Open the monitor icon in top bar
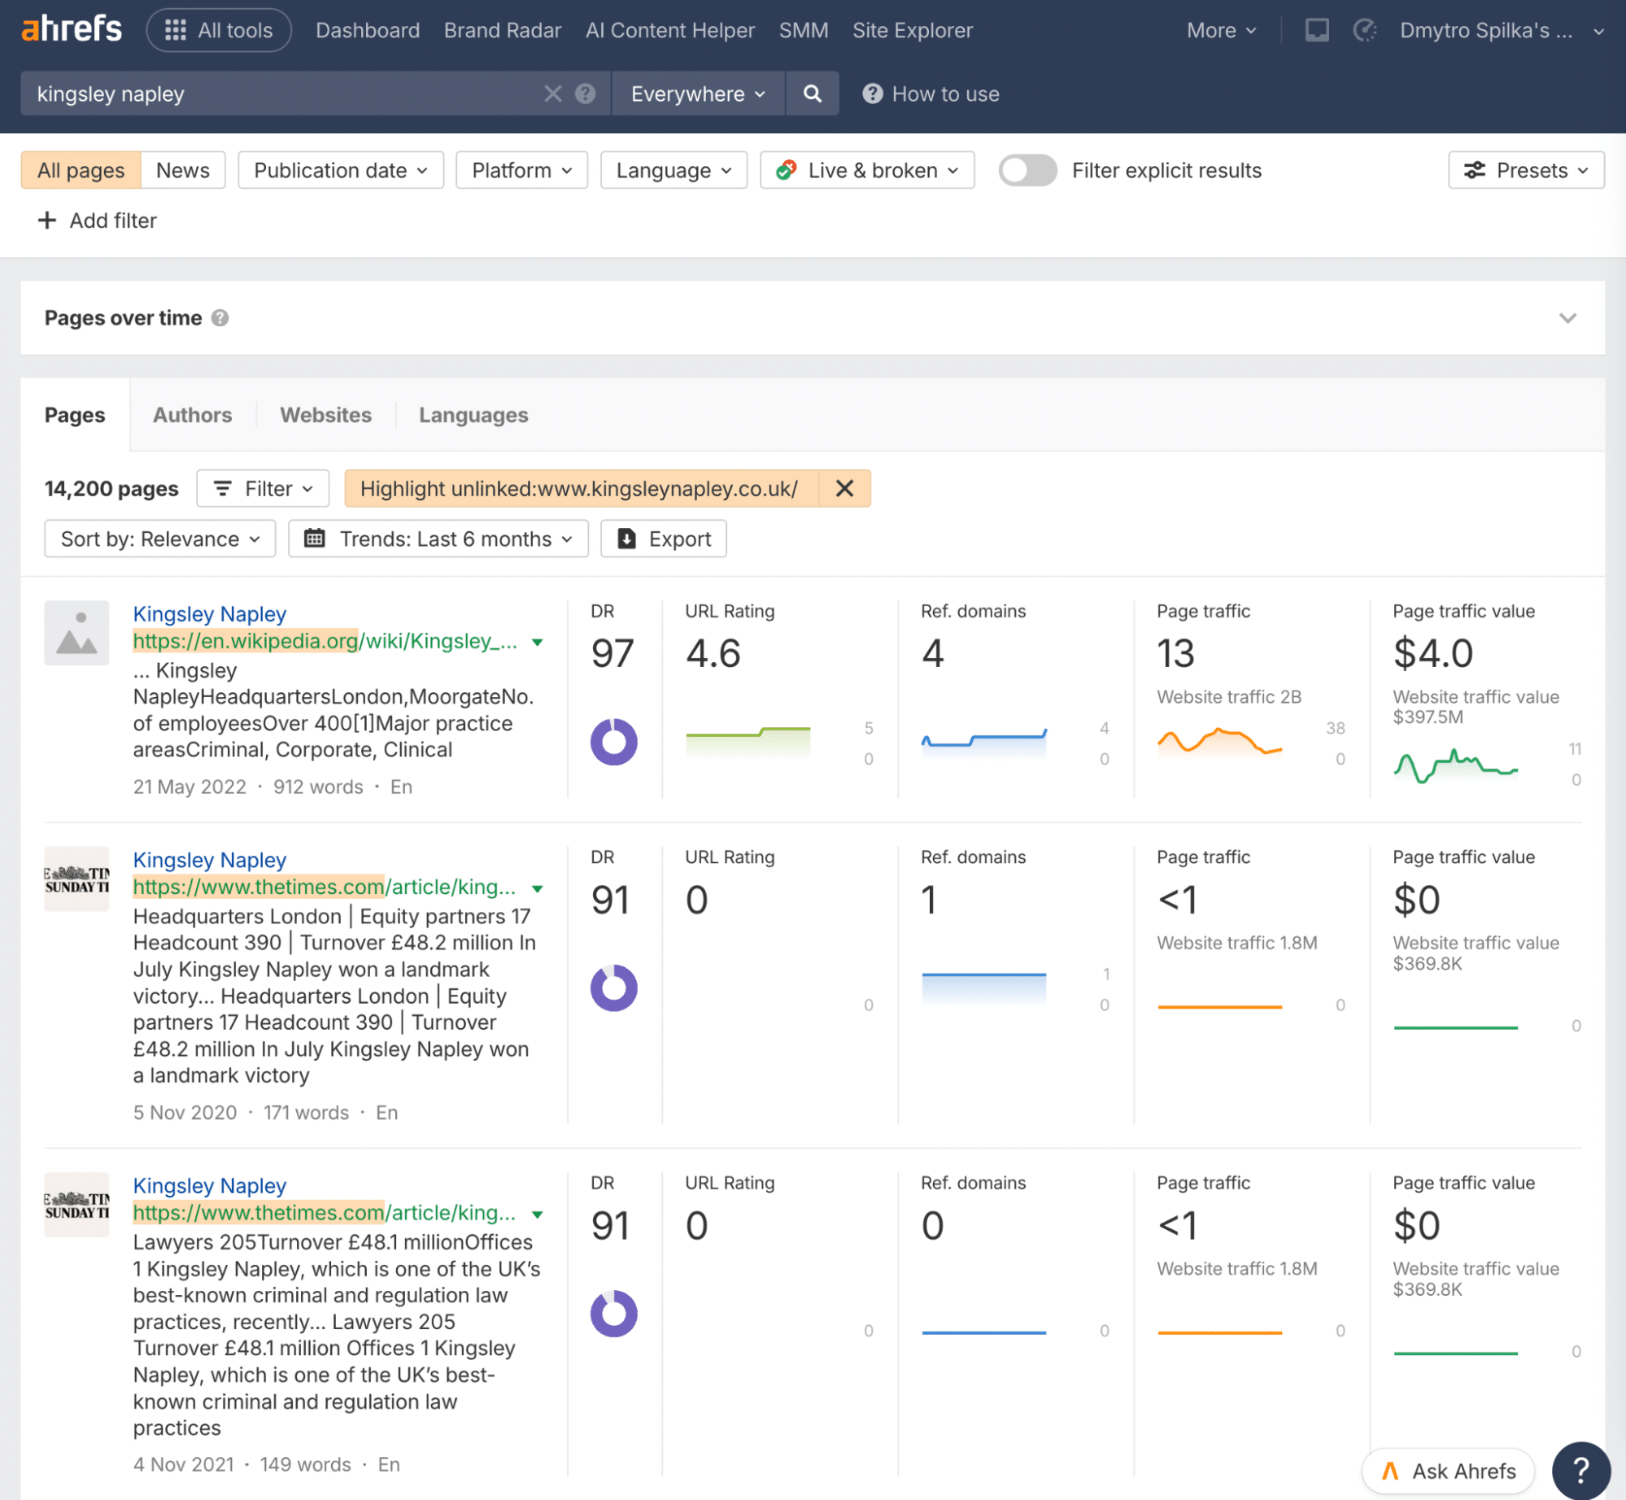Image resolution: width=1626 pixels, height=1500 pixels. tap(1317, 30)
